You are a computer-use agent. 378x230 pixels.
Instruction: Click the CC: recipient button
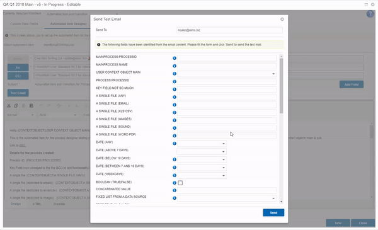click(18, 76)
